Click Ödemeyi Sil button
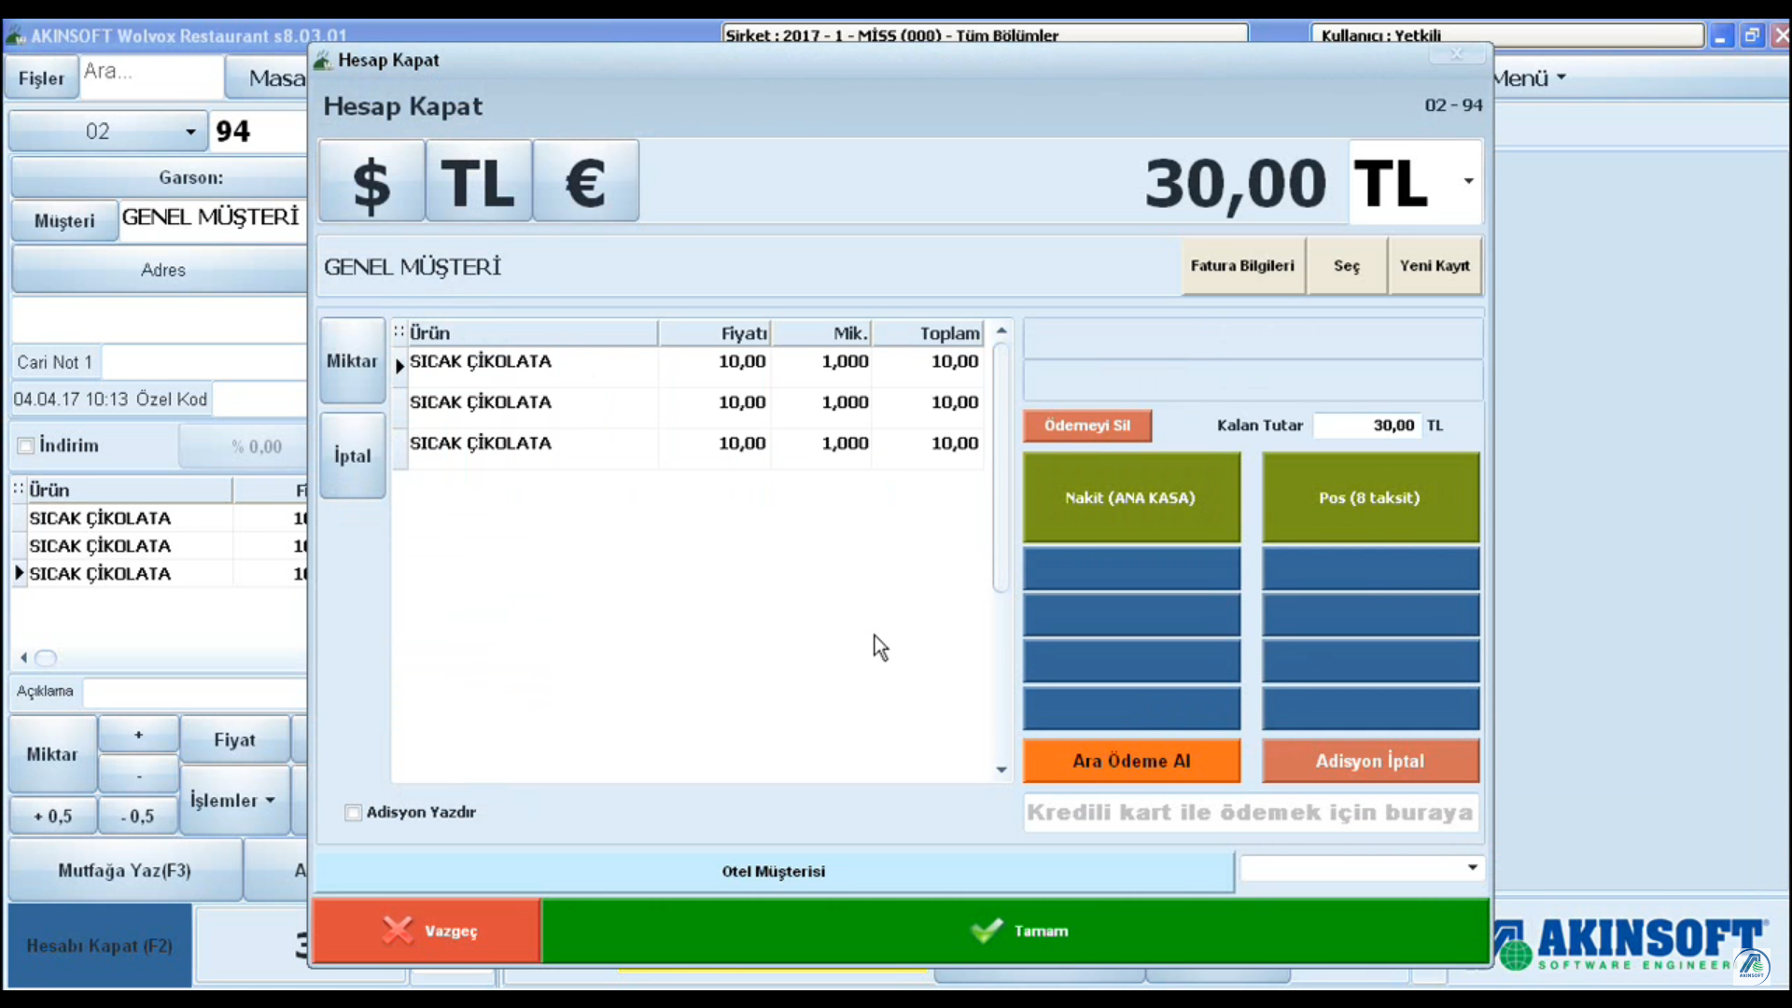 [x=1087, y=426]
